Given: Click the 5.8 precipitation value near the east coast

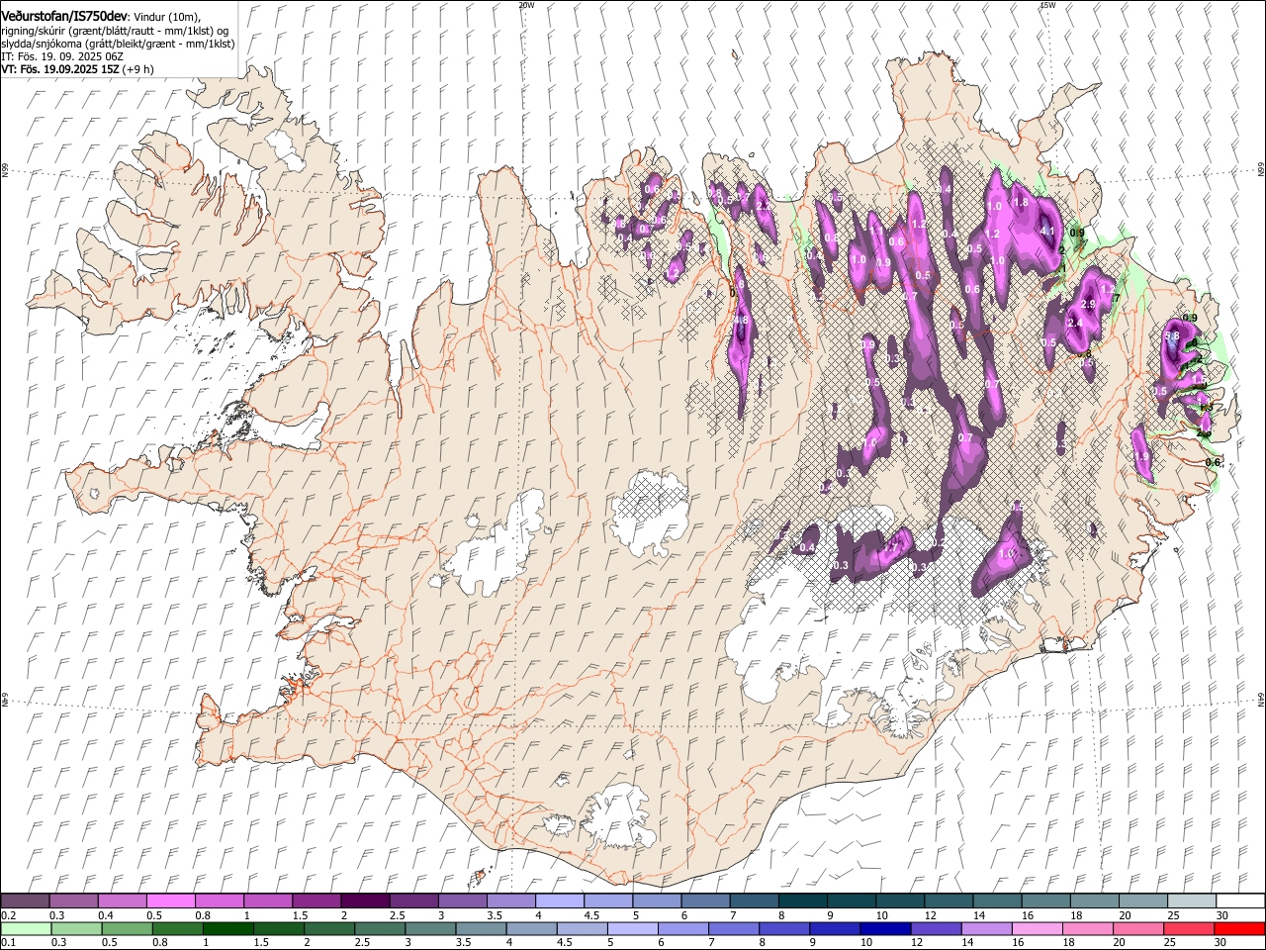Looking at the screenshot, I should [x=1172, y=336].
